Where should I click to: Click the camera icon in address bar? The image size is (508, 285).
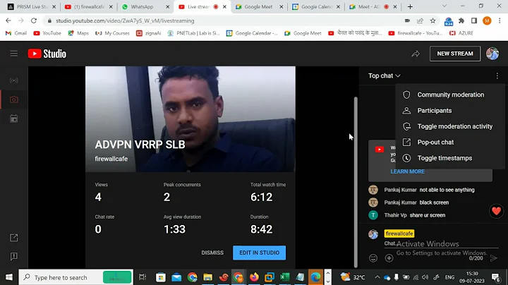[x=407, y=20]
